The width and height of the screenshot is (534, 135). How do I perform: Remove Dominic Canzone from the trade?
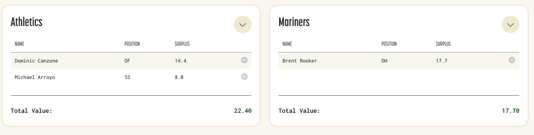click(244, 60)
